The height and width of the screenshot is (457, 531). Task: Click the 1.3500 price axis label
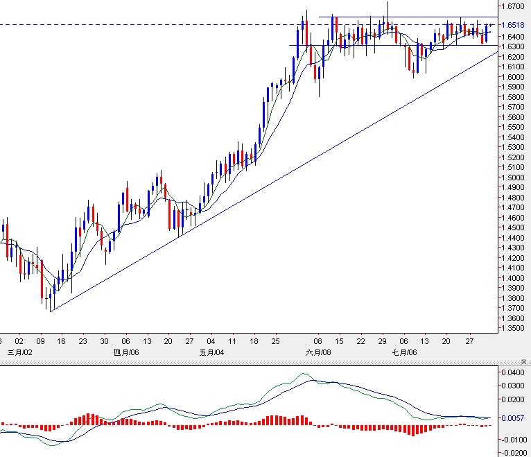(513, 328)
